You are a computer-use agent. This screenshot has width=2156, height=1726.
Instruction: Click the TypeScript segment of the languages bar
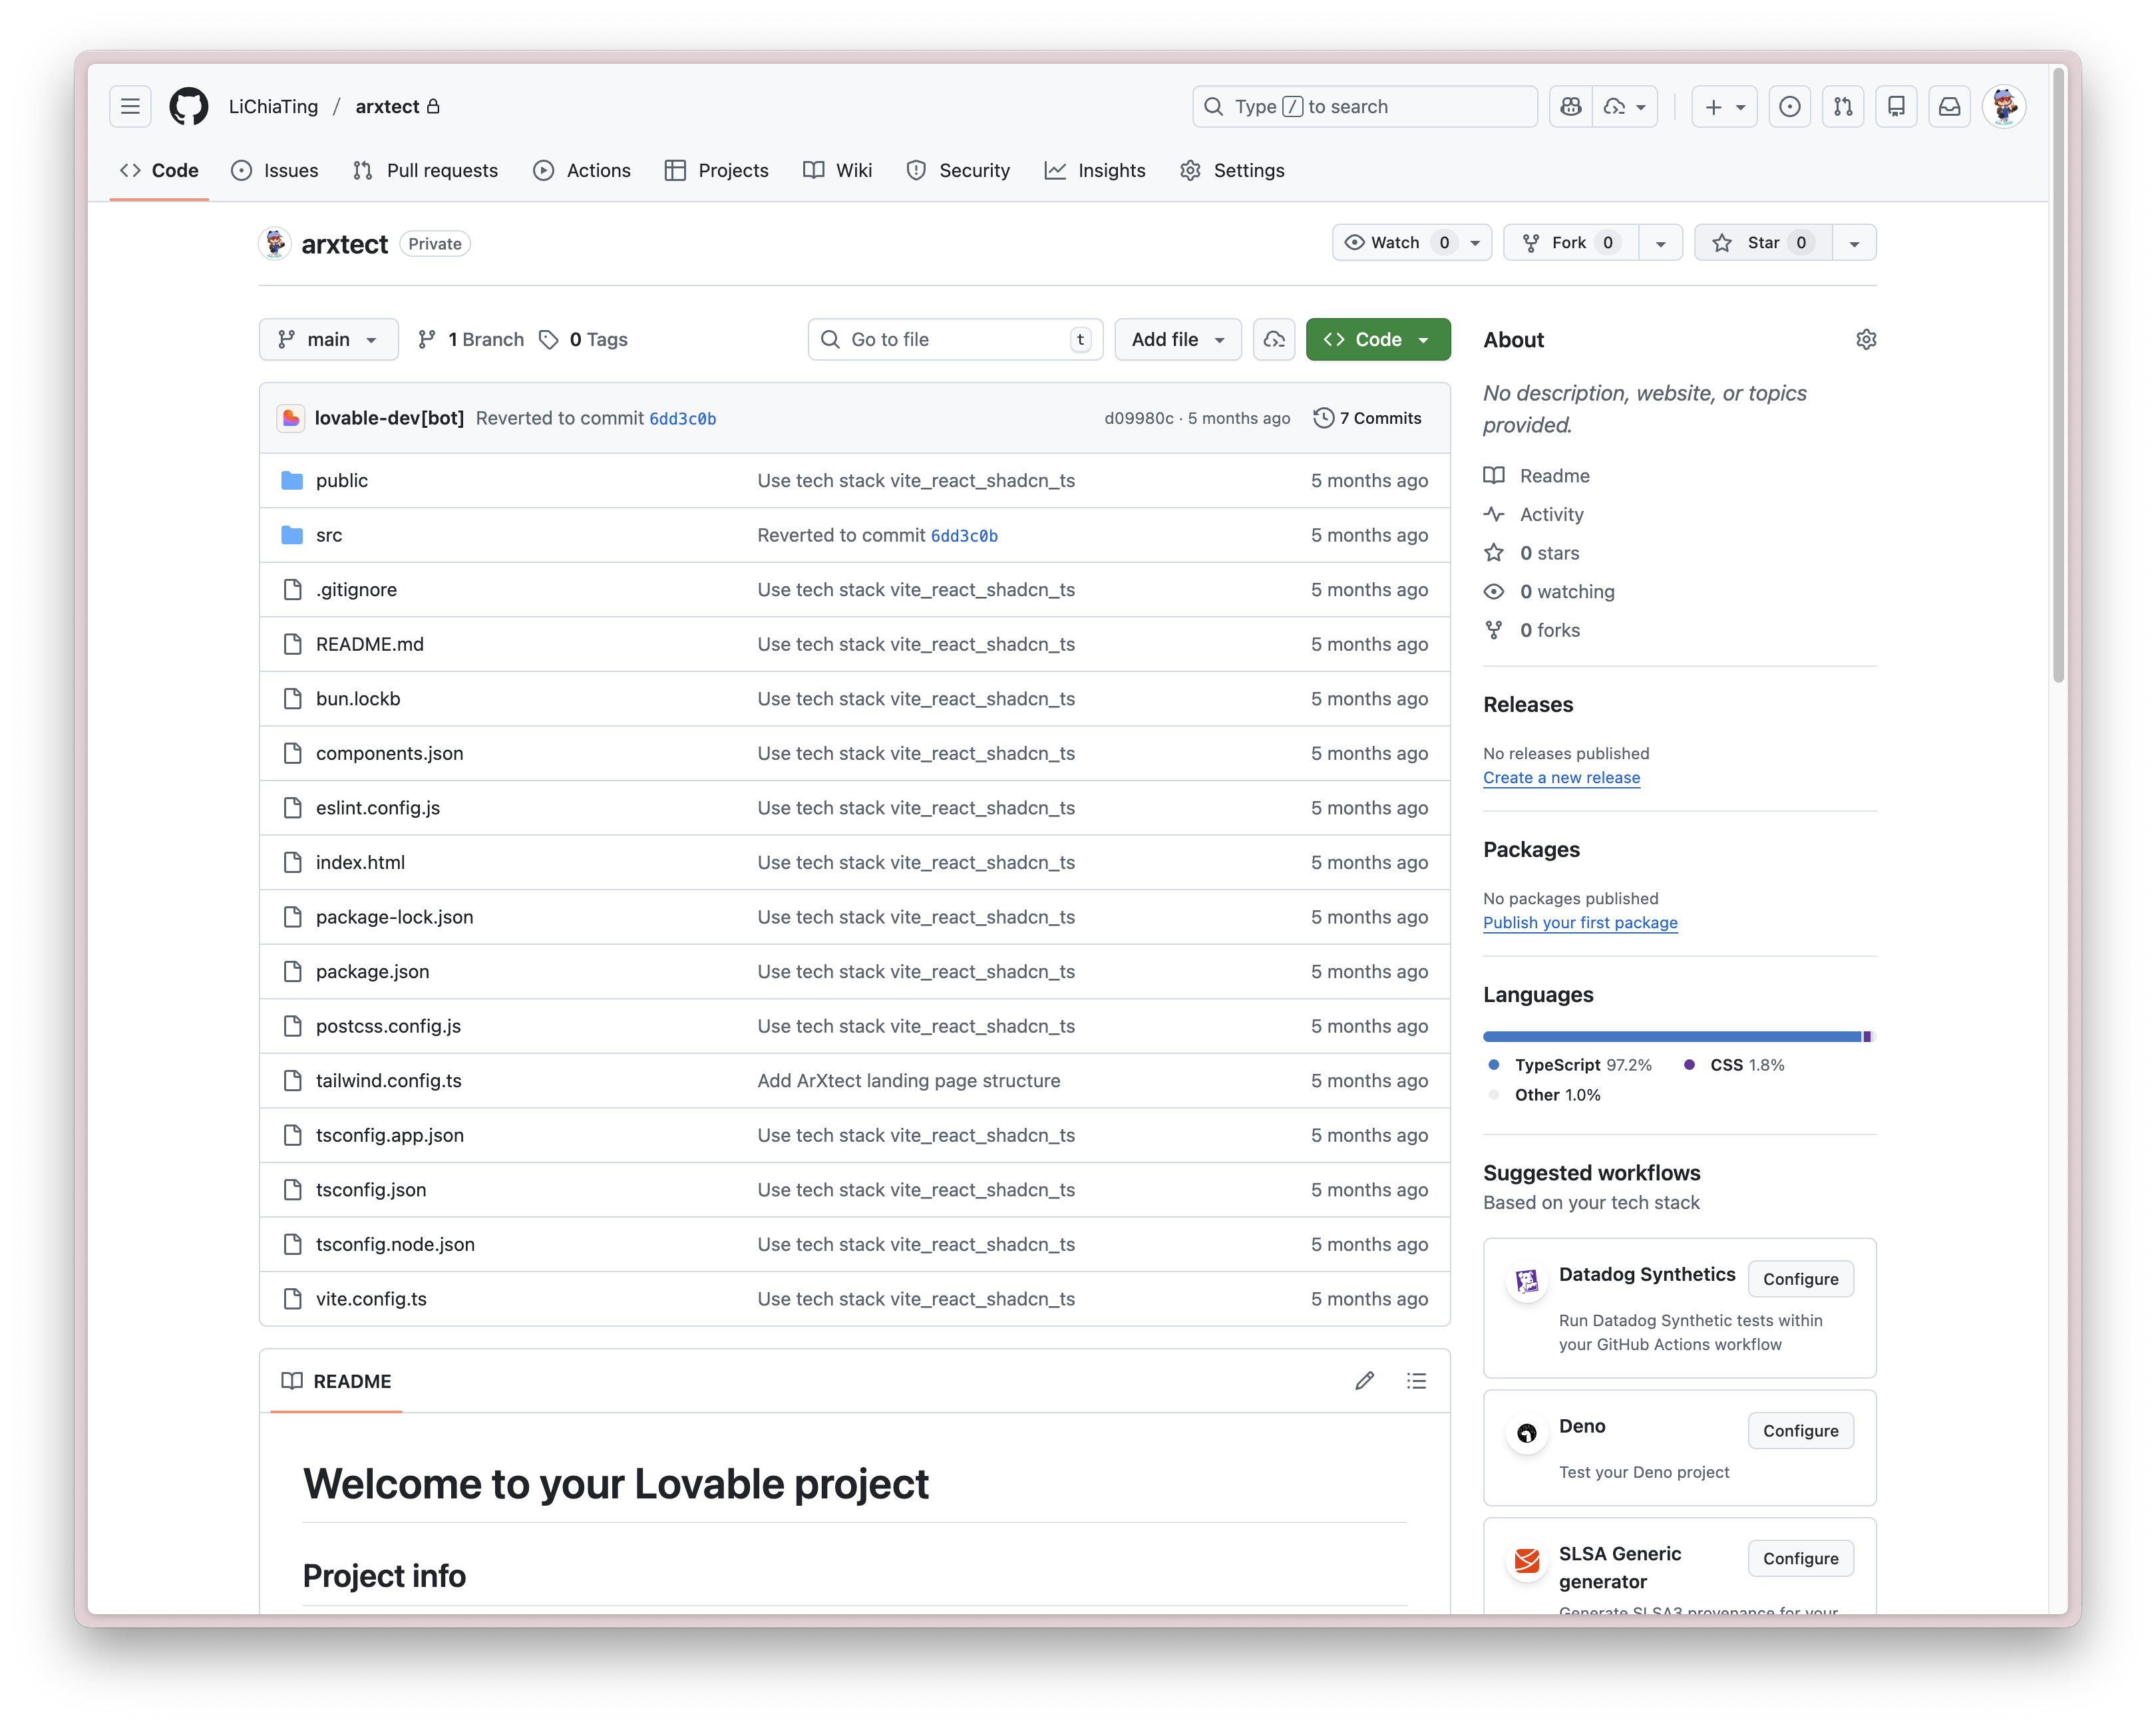[1650, 1037]
